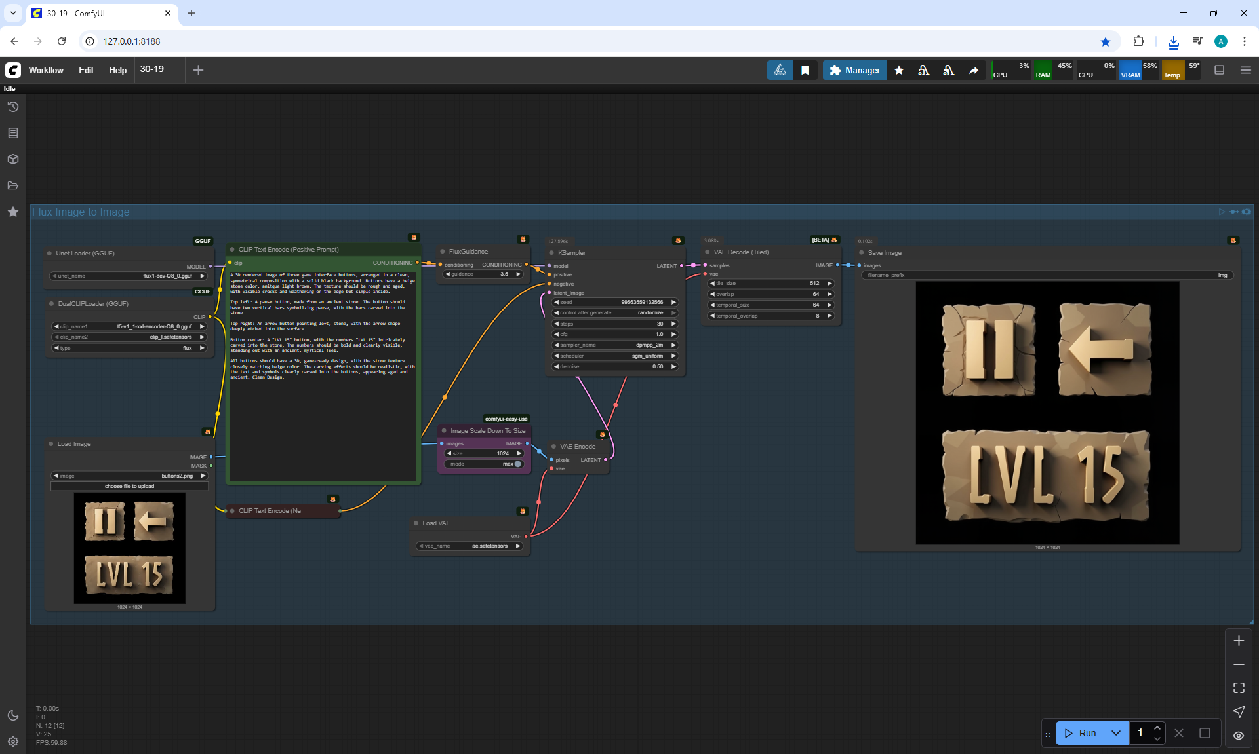
Task: Toggle dark theme moon icon
Action: click(13, 715)
